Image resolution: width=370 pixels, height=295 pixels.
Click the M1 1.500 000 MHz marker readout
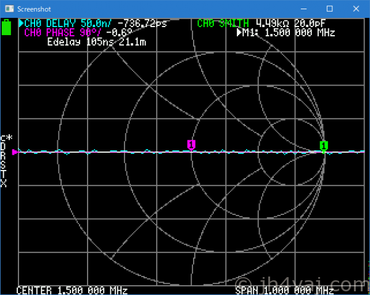(x=291, y=33)
